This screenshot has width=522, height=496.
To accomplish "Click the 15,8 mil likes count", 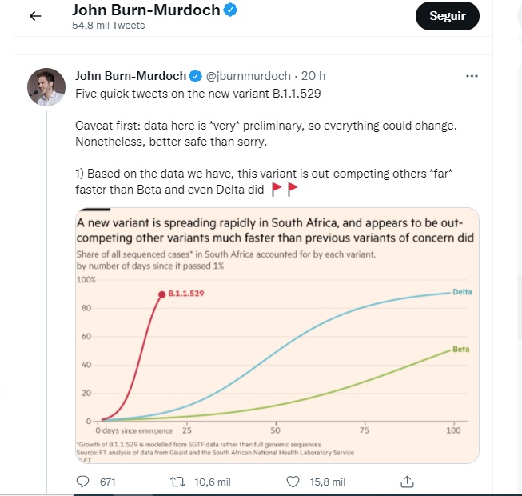I will pyautogui.click(x=328, y=482).
